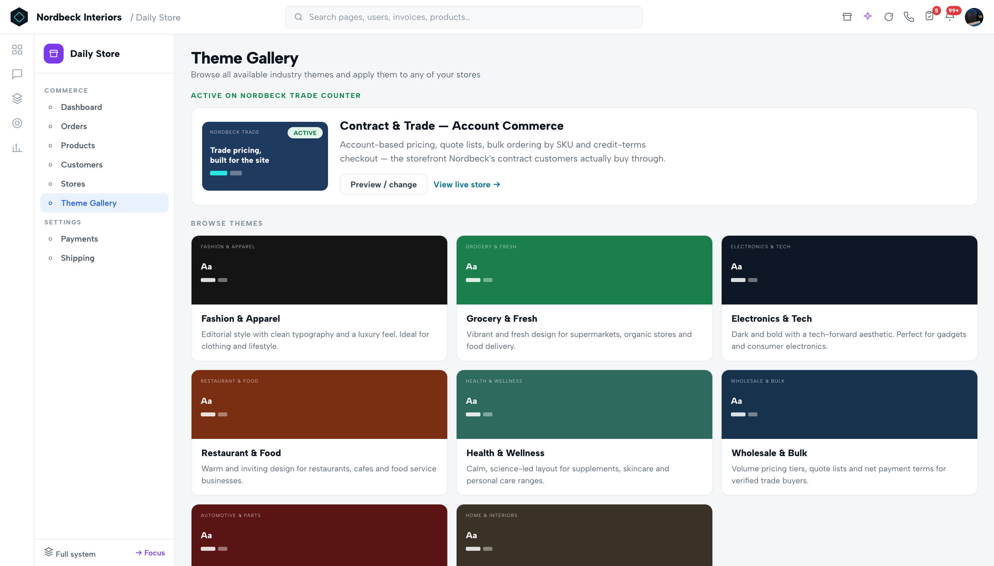
Task: Click the Restaurant & Food card title
Action: pos(241,453)
